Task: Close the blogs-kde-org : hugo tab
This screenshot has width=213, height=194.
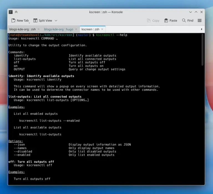Action: click(76, 29)
